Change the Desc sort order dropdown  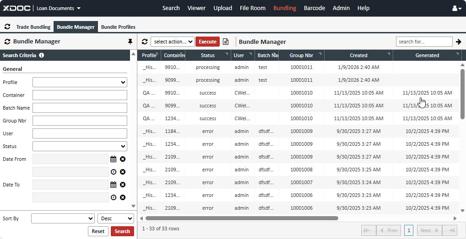[115, 218]
